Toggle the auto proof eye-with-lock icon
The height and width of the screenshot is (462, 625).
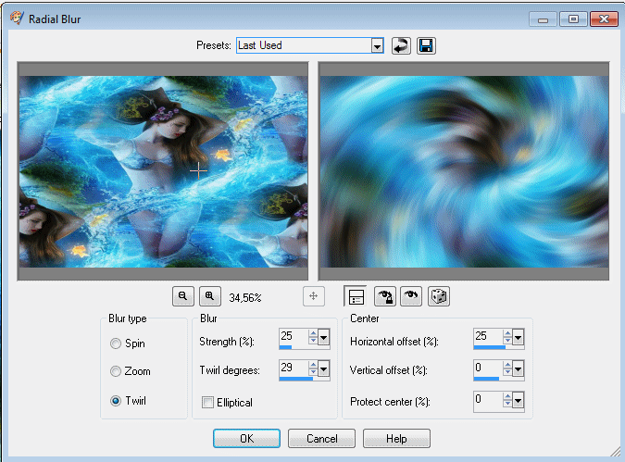point(385,296)
